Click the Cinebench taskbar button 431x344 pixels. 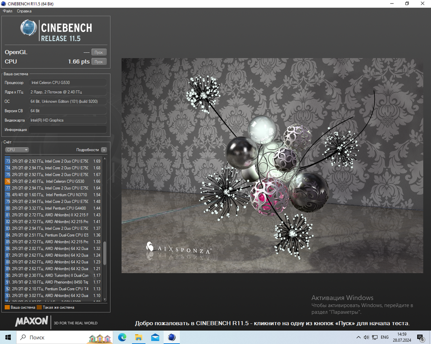pyautogui.click(x=172, y=337)
